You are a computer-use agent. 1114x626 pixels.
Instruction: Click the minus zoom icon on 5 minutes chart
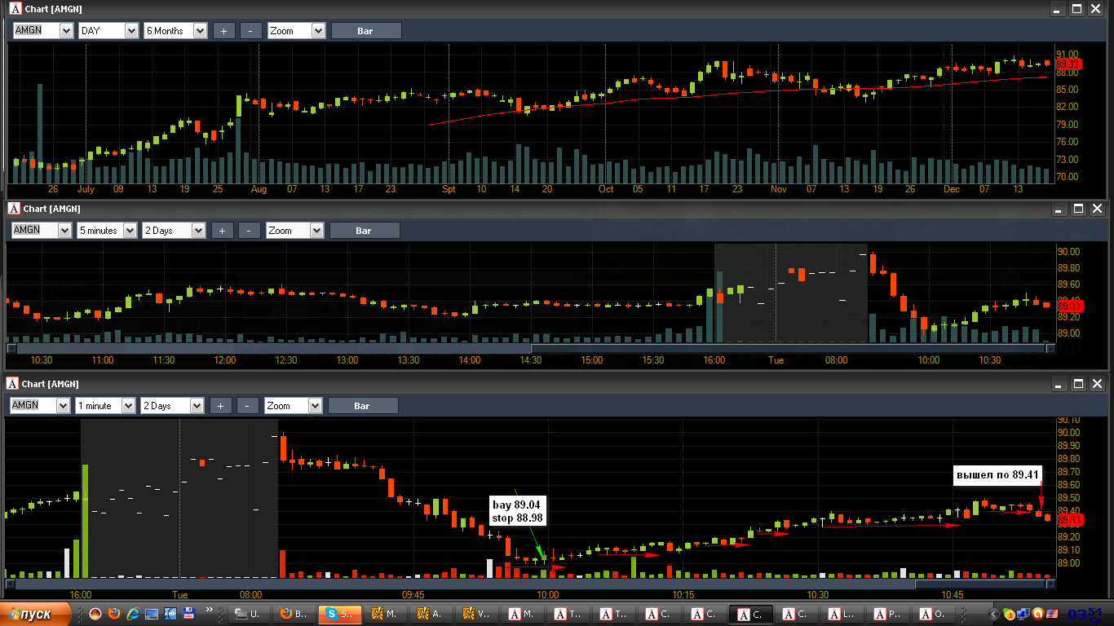tap(250, 231)
